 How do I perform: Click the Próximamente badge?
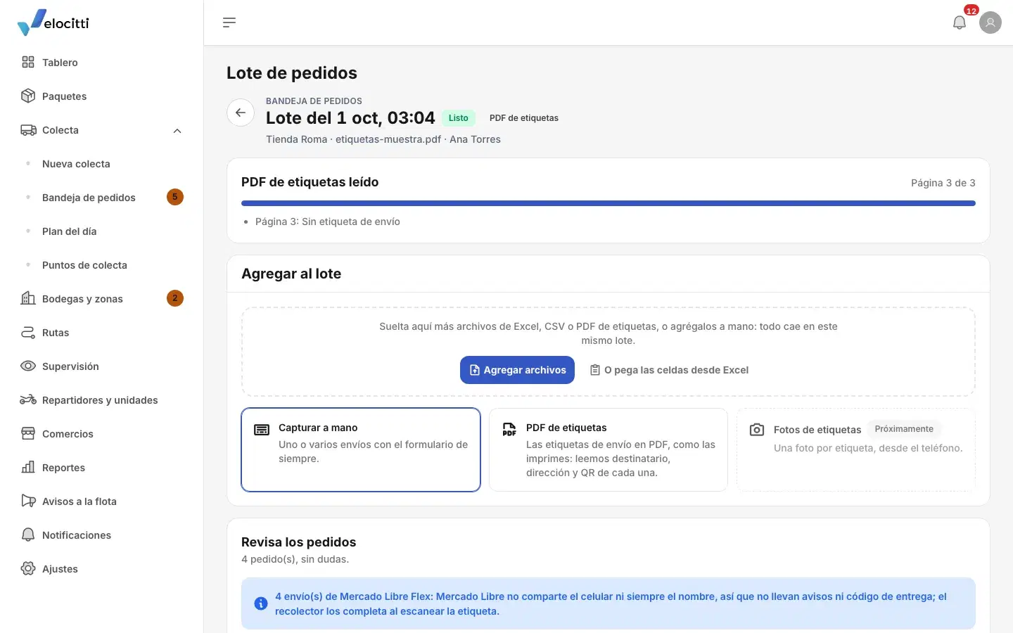(904, 429)
